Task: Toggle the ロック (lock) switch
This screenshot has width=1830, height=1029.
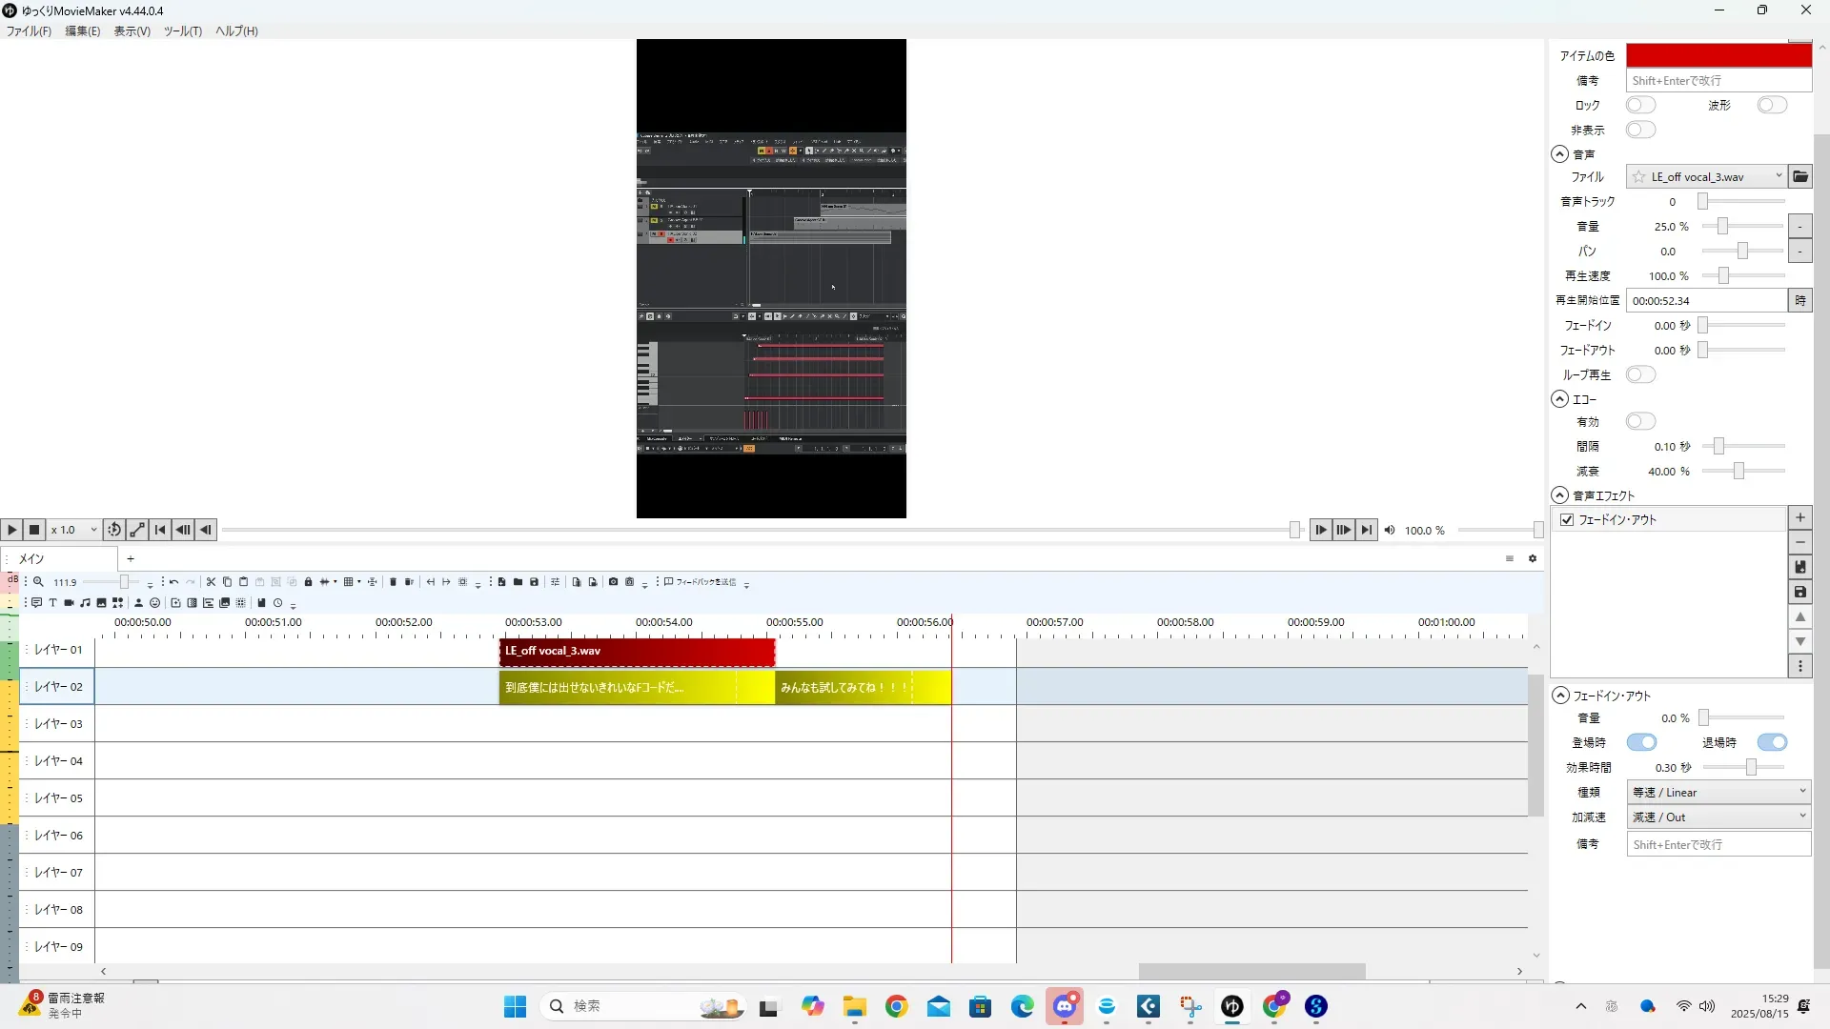Action: coord(1640,105)
